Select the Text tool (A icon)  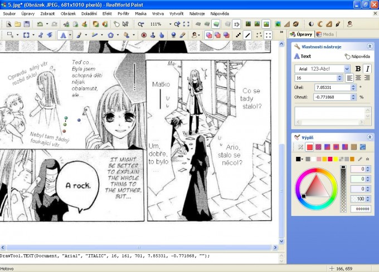(63, 36)
